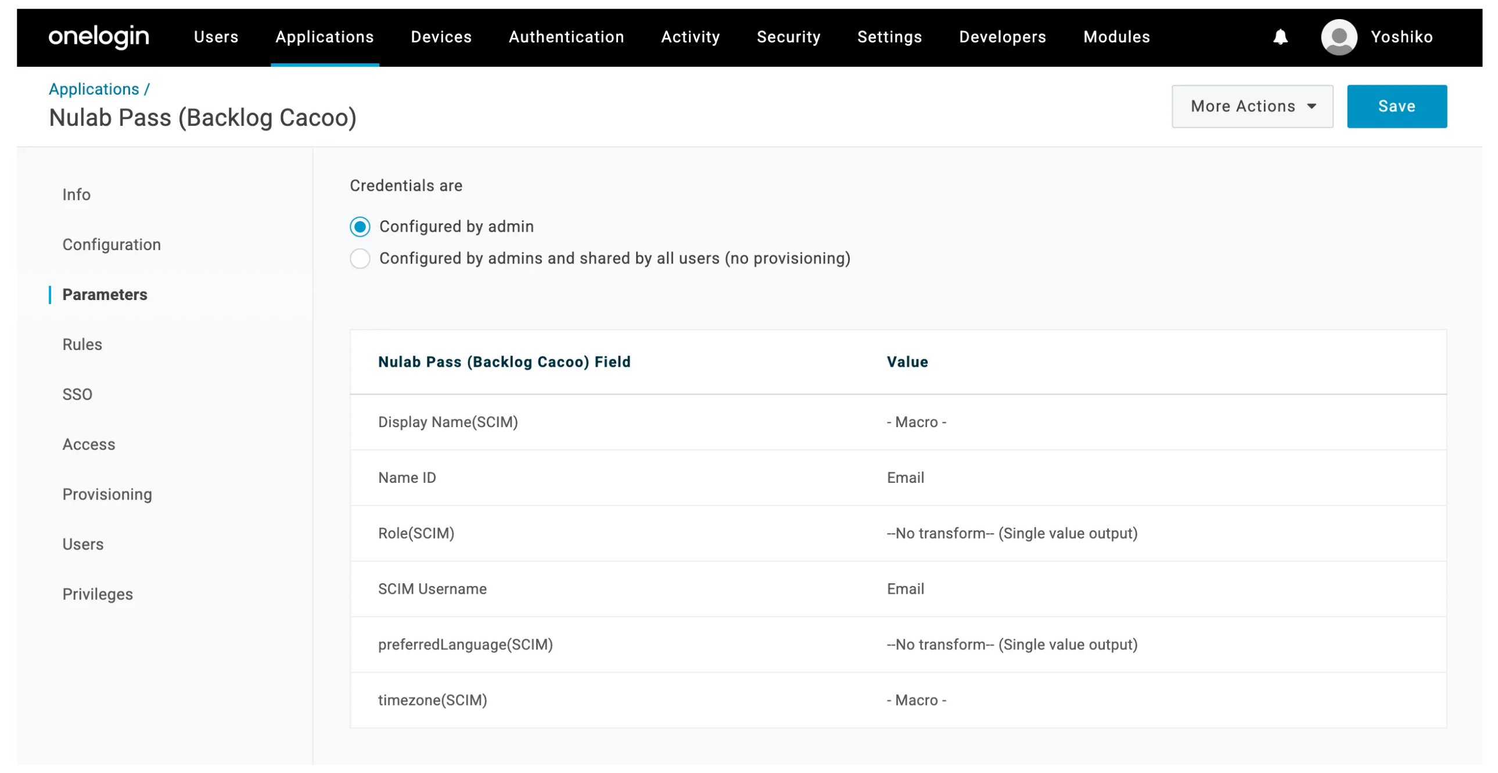1498x773 pixels.
Task: Open the timezone(SCIM) parameter row
Action: [898, 700]
